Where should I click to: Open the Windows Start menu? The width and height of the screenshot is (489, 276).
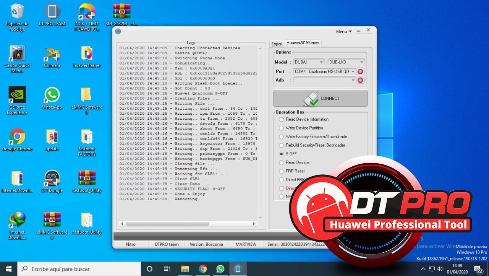(8, 269)
